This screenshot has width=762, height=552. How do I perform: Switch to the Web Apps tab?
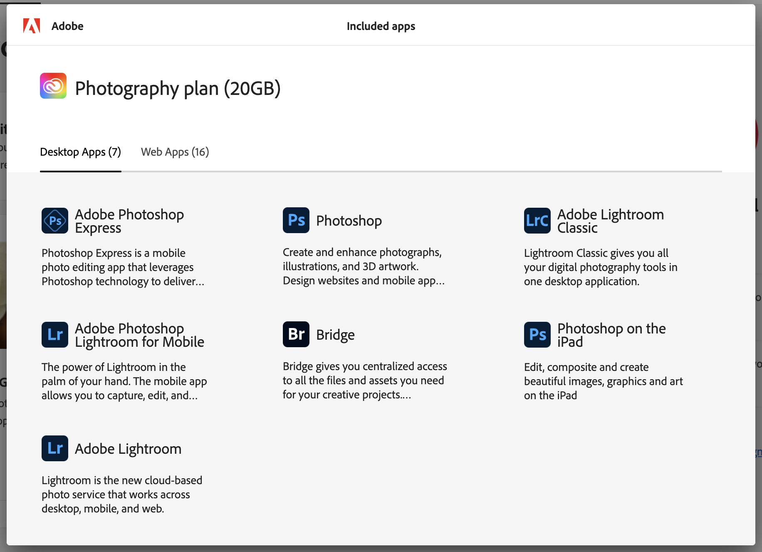174,152
